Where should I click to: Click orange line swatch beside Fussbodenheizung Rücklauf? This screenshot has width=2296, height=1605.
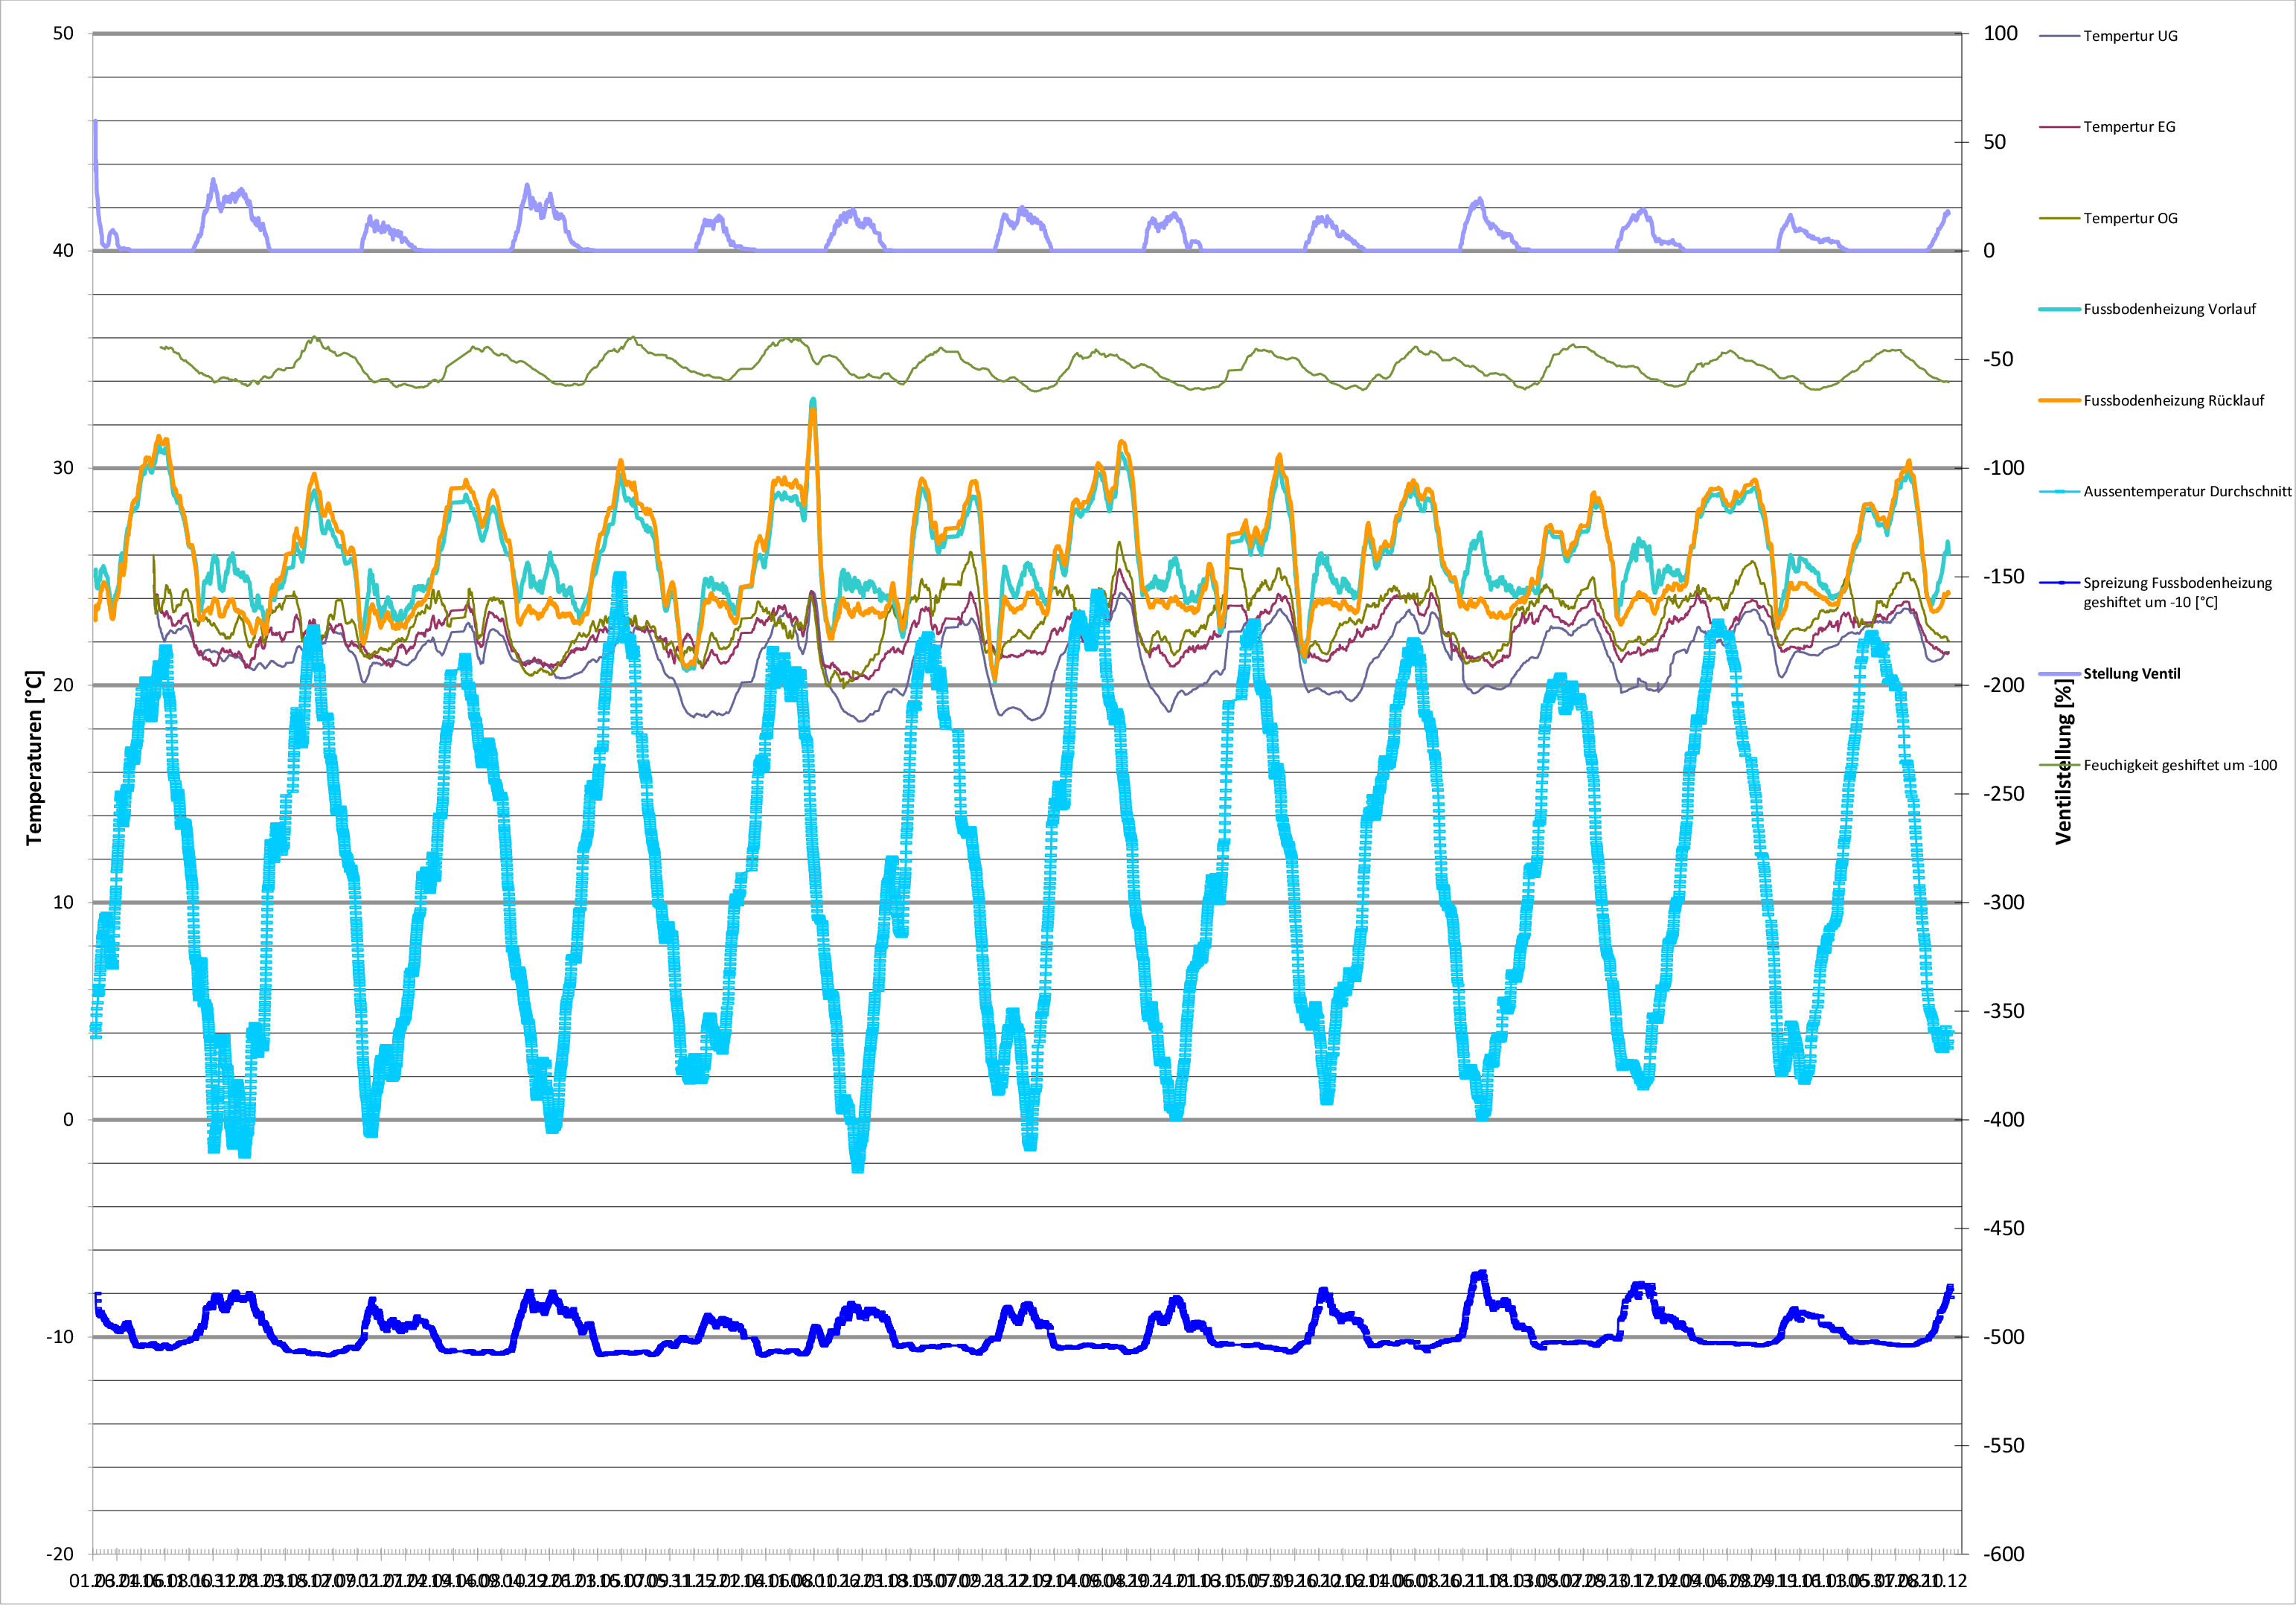click(x=2059, y=401)
